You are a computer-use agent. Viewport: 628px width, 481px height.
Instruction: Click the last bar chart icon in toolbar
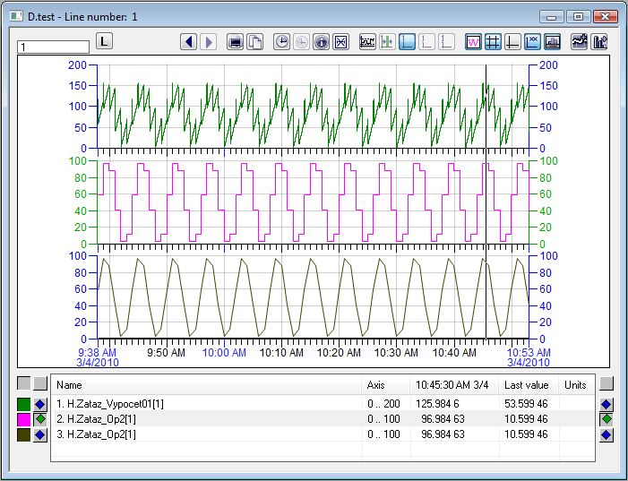(599, 42)
